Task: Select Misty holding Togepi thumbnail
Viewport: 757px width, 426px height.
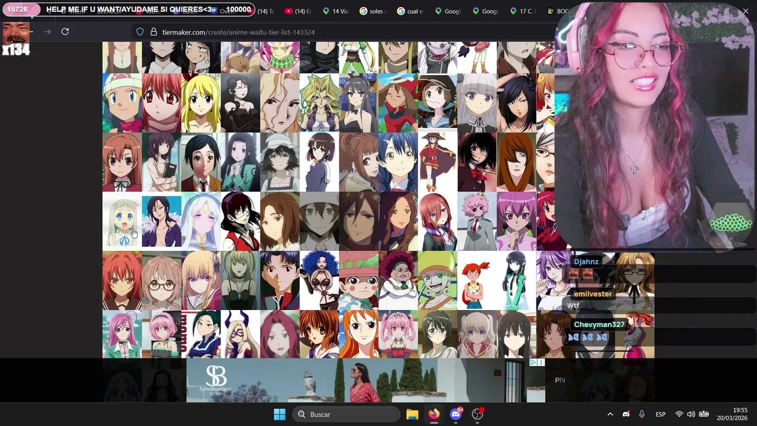Action: (477, 280)
